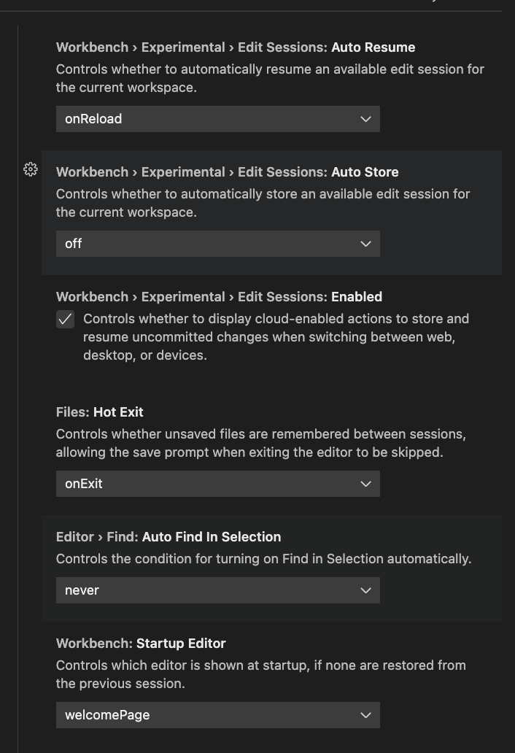
Task: Expand the chevron on the Startup Editor combo box
Action: click(365, 715)
